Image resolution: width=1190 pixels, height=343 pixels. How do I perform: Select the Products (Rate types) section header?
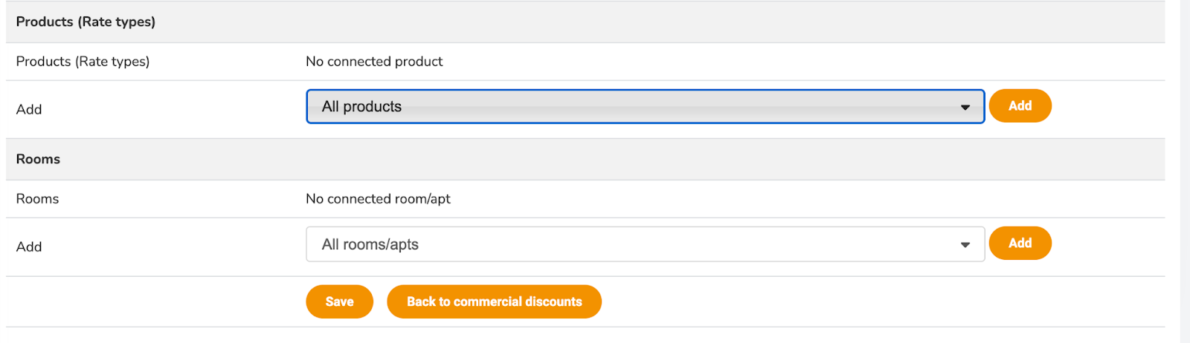click(86, 22)
